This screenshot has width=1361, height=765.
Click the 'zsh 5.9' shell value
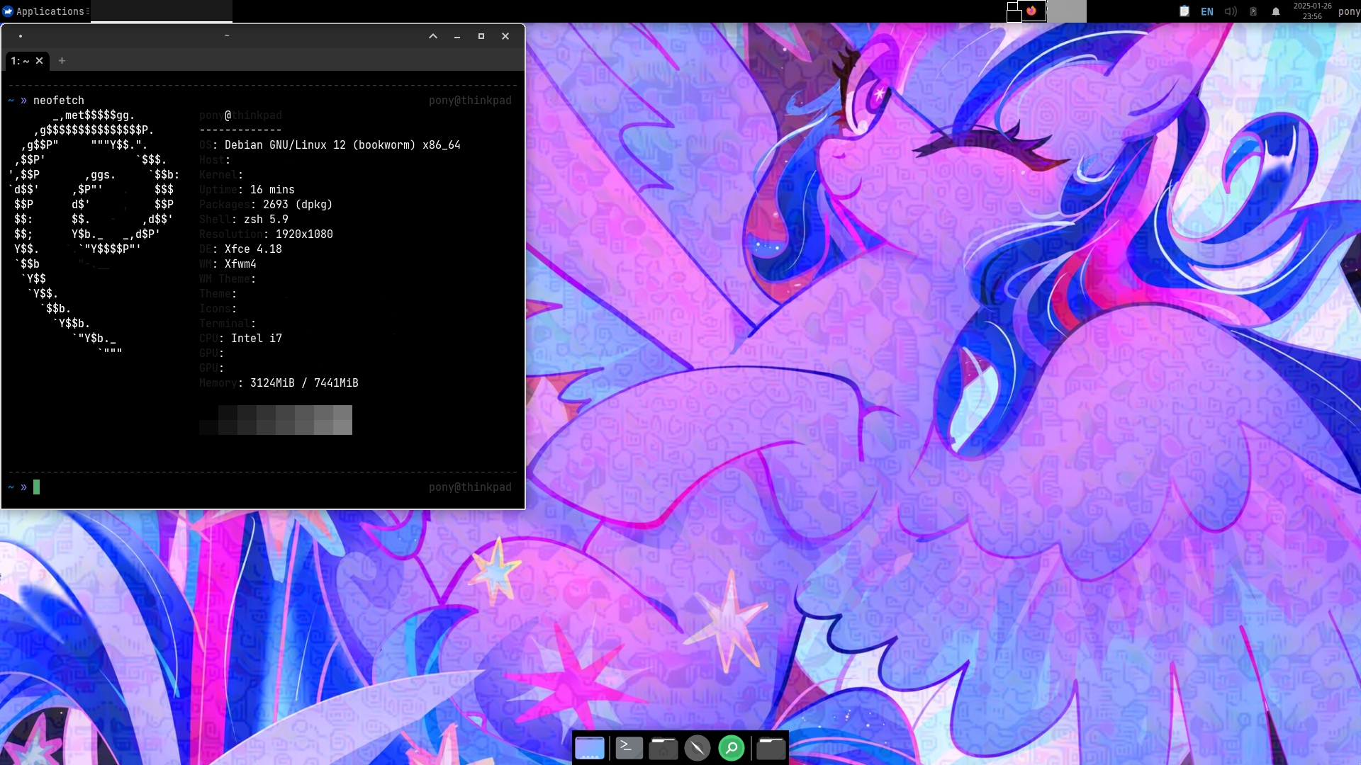pyautogui.click(x=266, y=220)
